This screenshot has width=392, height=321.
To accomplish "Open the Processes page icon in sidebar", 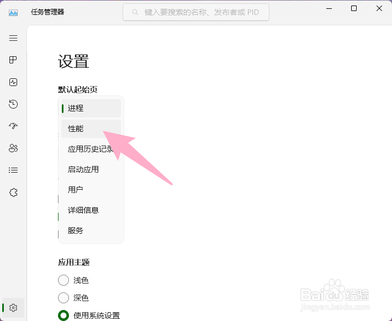I will click(13, 60).
